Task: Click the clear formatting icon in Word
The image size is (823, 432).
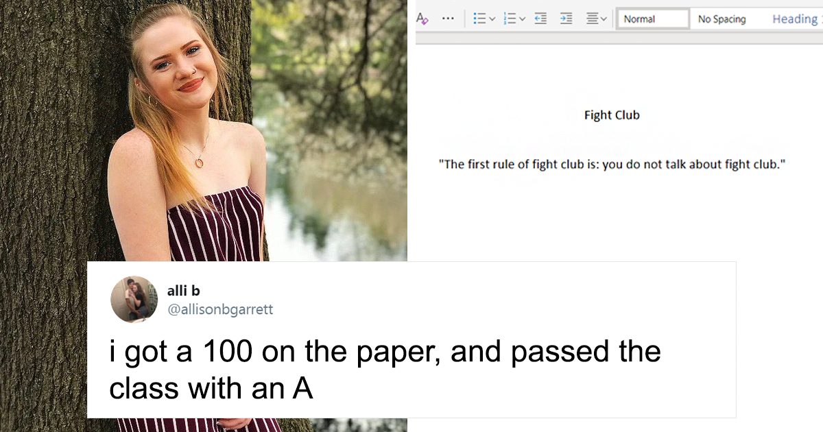Action: (x=422, y=19)
